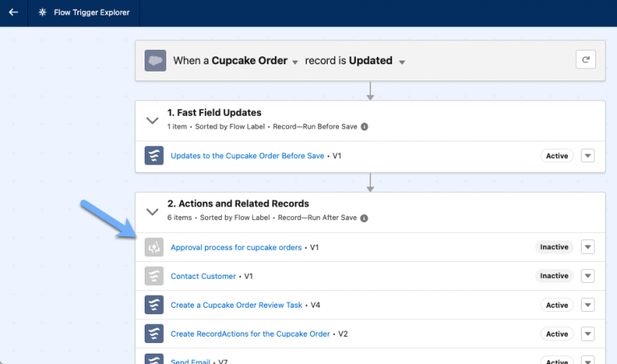Click the back arrow icon
617x364 pixels.
click(14, 13)
